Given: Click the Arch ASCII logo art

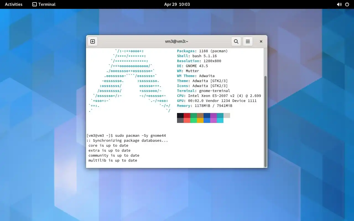Looking at the screenshot, I should tap(129, 81).
